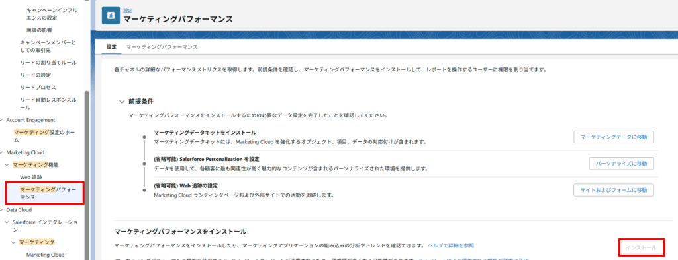Open マーケティング設定のホーム
This screenshot has height=260, width=678.
pyautogui.click(x=44, y=136)
